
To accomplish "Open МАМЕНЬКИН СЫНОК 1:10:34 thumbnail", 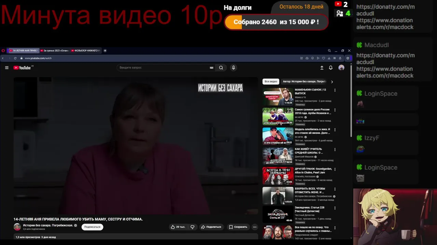I will tap(278, 97).
